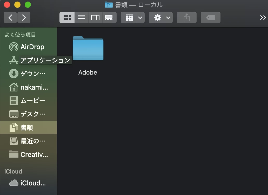Zoom the window with green button
Image resolution: width=268 pixels, height=195 pixels.
click(28, 5)
